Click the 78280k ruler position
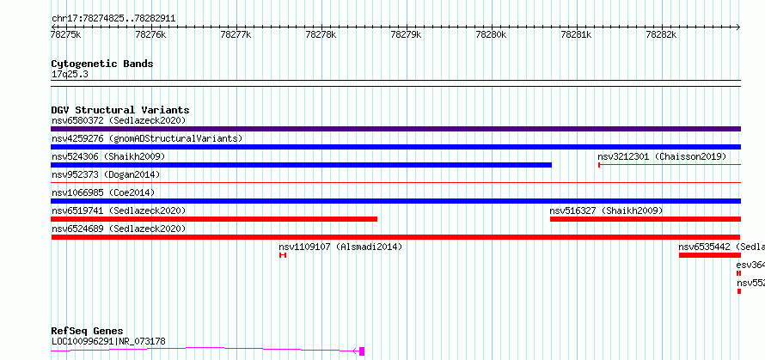765x360 pixels. pos(492,34)
